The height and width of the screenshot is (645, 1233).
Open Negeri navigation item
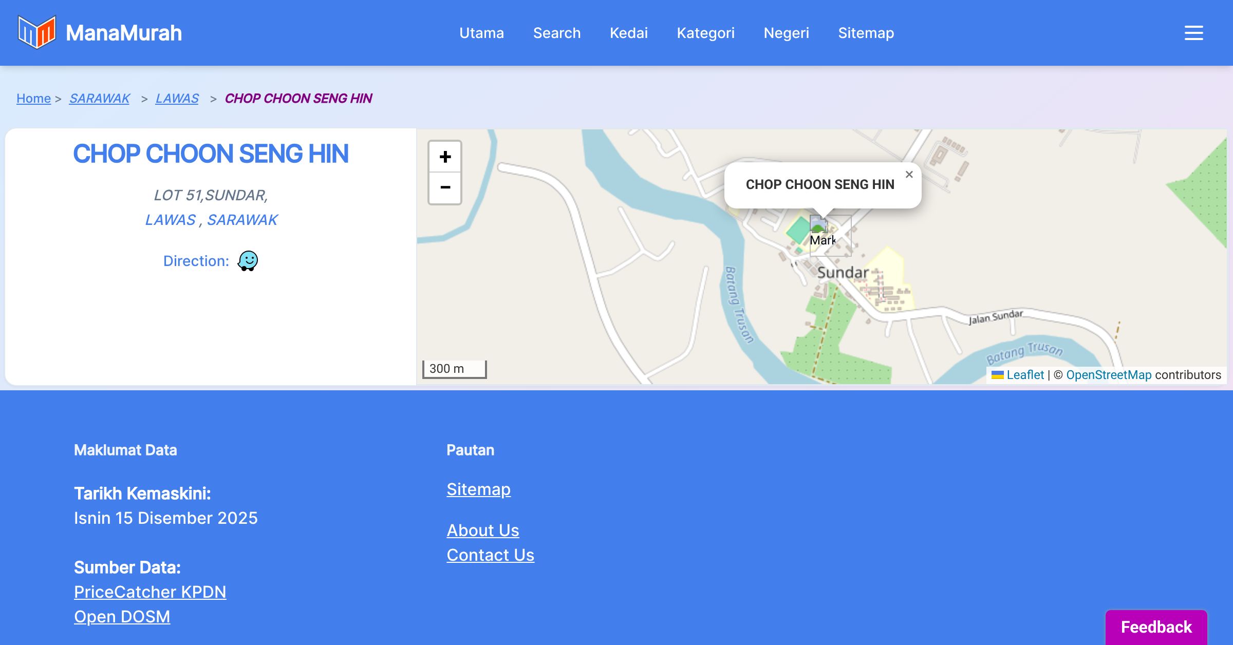click(786, 33)
